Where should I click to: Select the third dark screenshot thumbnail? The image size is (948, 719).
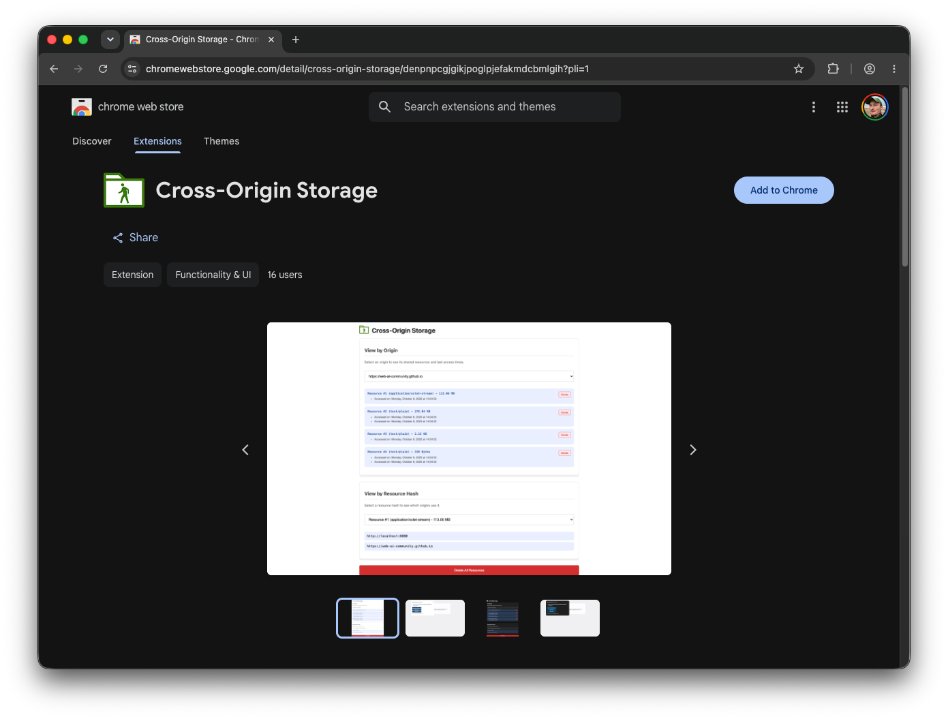coord(502,618)
